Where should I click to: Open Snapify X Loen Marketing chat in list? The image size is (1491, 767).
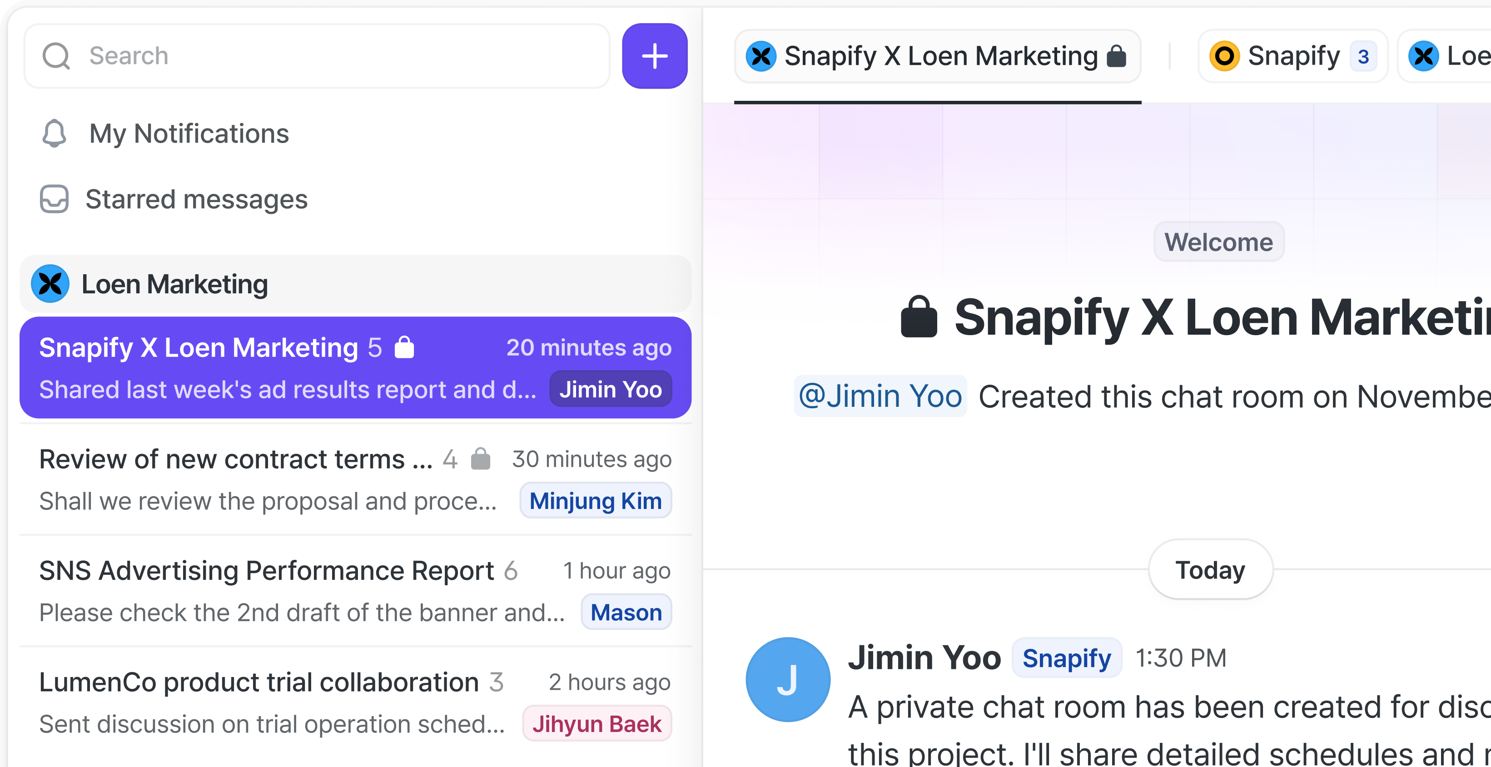tap(355, 367)
